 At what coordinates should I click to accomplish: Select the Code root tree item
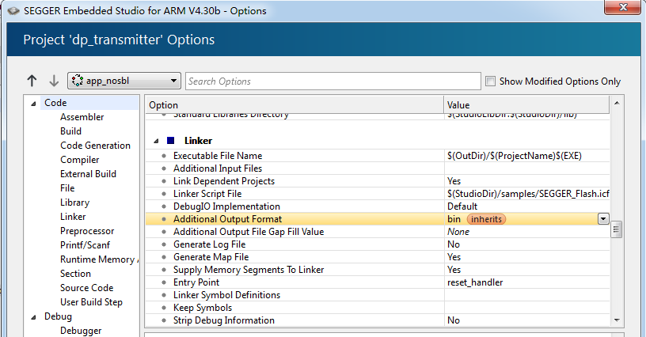point(55,103)
